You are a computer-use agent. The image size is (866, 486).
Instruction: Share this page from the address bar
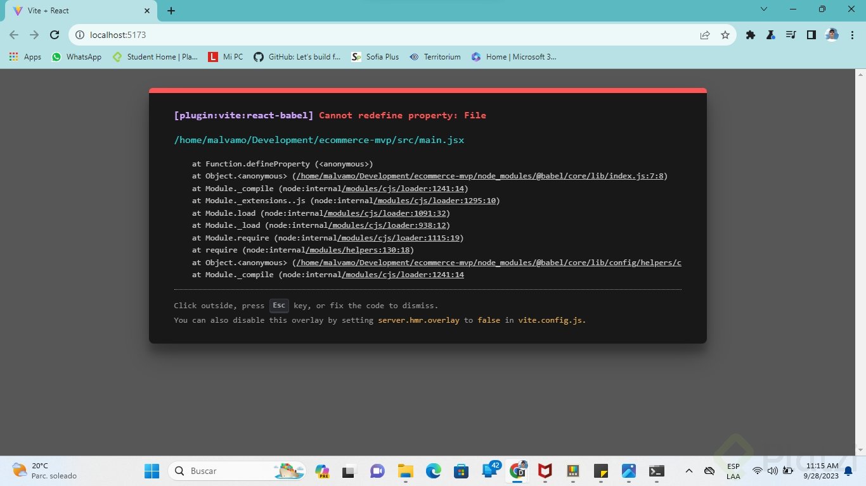click(705, 35)
